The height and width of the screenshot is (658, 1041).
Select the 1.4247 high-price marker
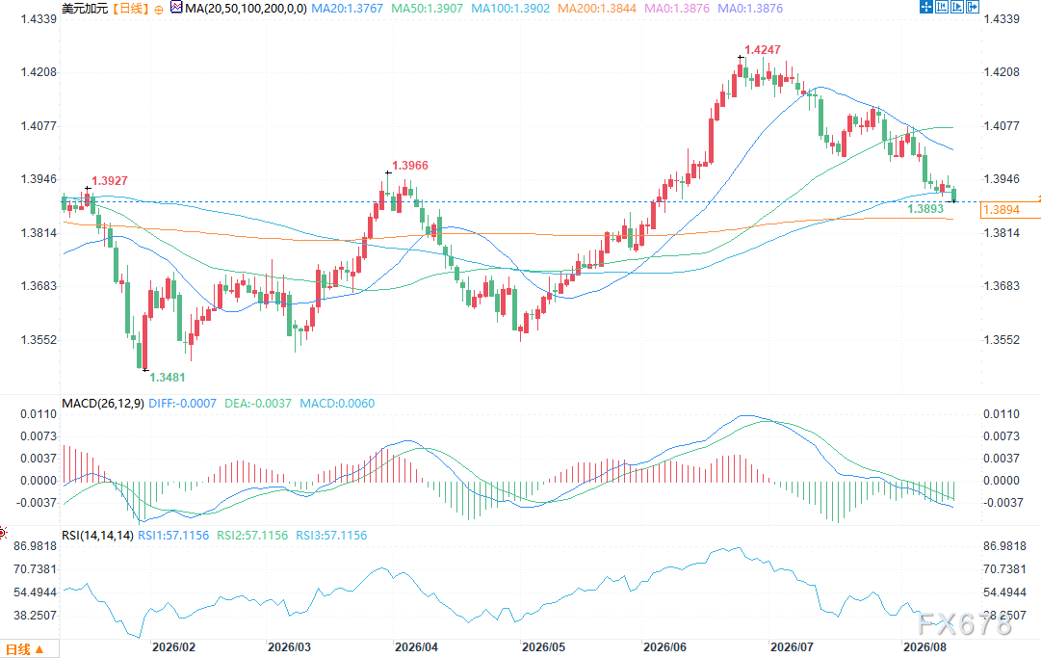point(762,50)
